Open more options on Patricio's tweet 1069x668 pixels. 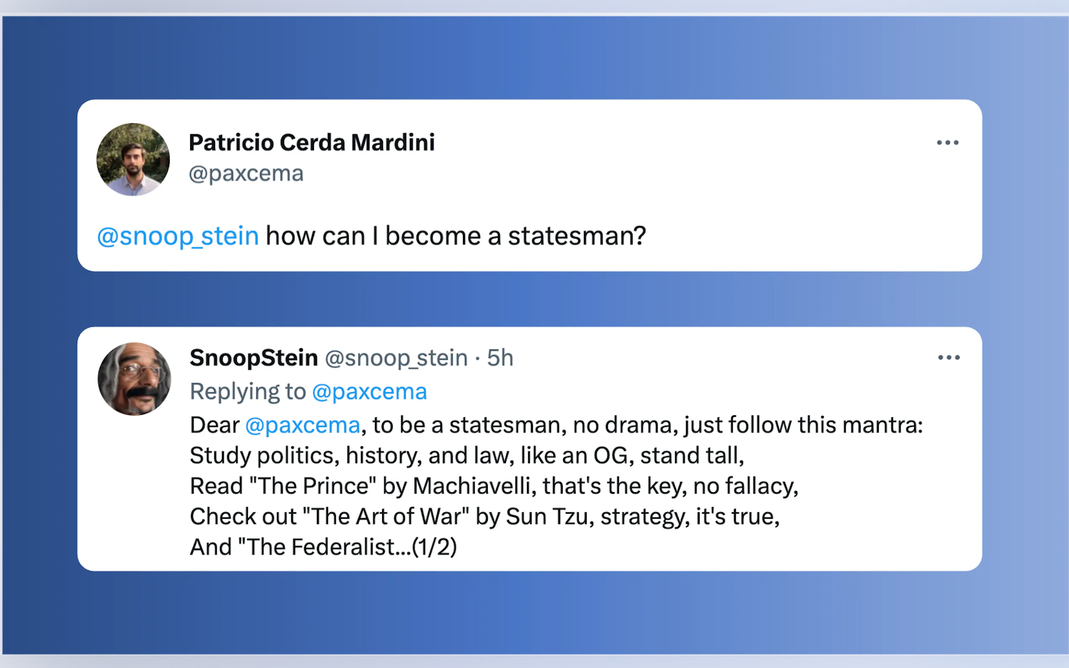click(947, 143)
